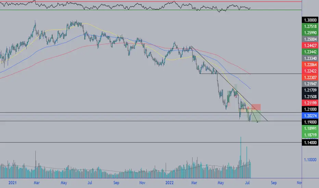Click the 1.30000 price label
The image size is (319, 188).
(310, 20)
